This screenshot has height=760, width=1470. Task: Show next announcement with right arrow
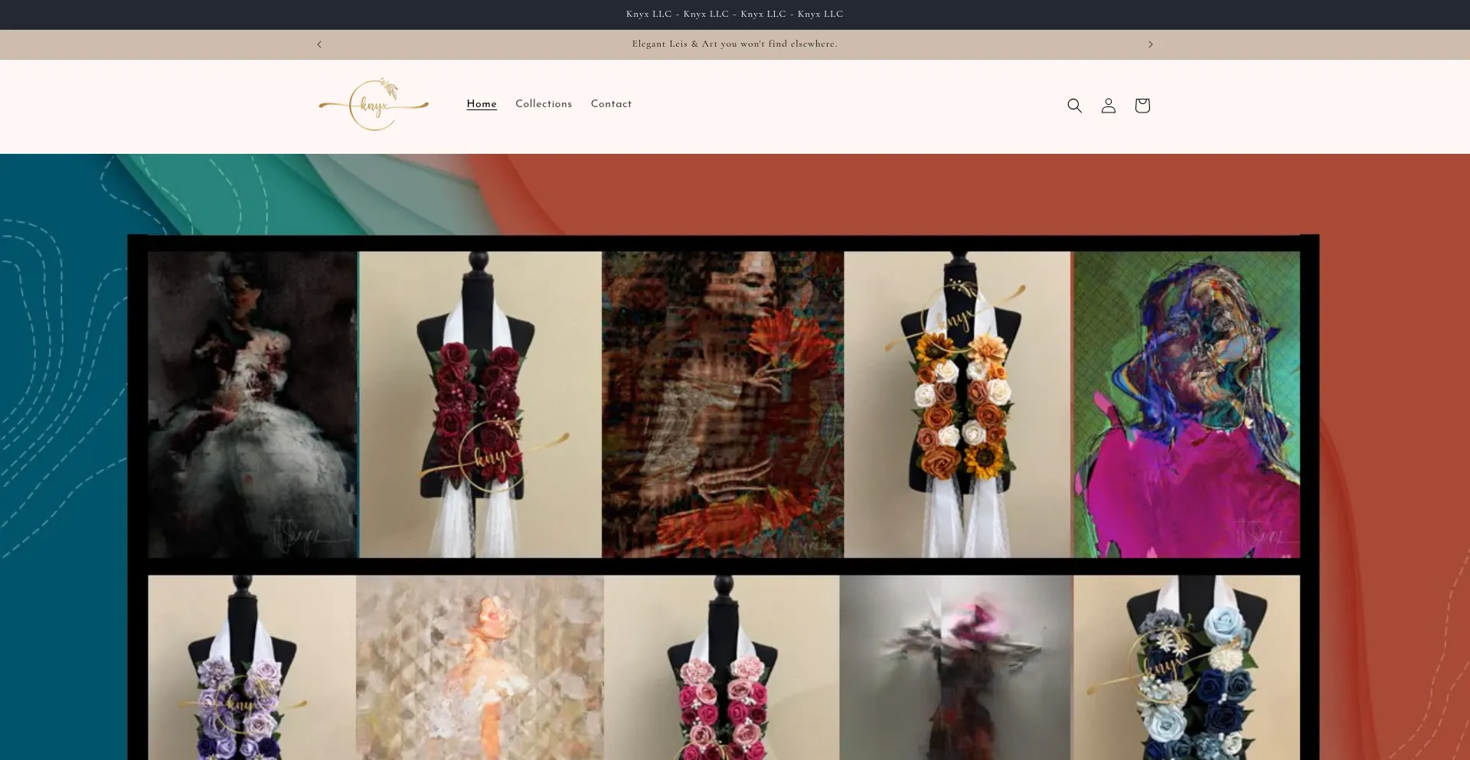[x=1150, y=44]
